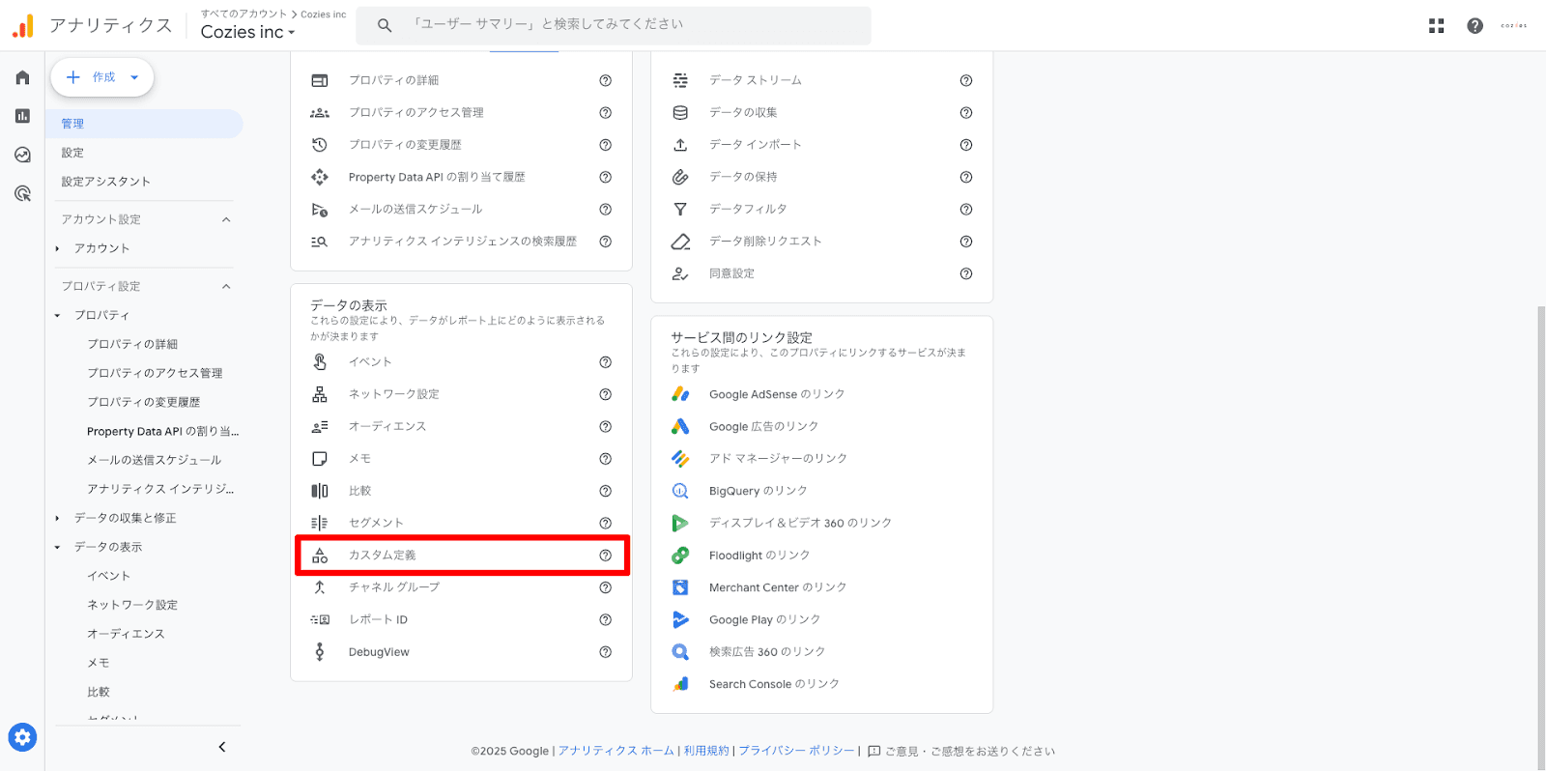The width and height of the screenshot is (1546, 771).
Task: Click the セグメント icon in データの表示
Action: [320, 523]
